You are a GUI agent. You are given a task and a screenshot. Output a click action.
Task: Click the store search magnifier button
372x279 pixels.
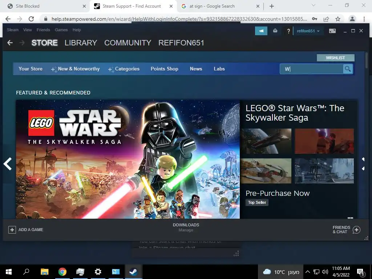[x=348, y=69]
